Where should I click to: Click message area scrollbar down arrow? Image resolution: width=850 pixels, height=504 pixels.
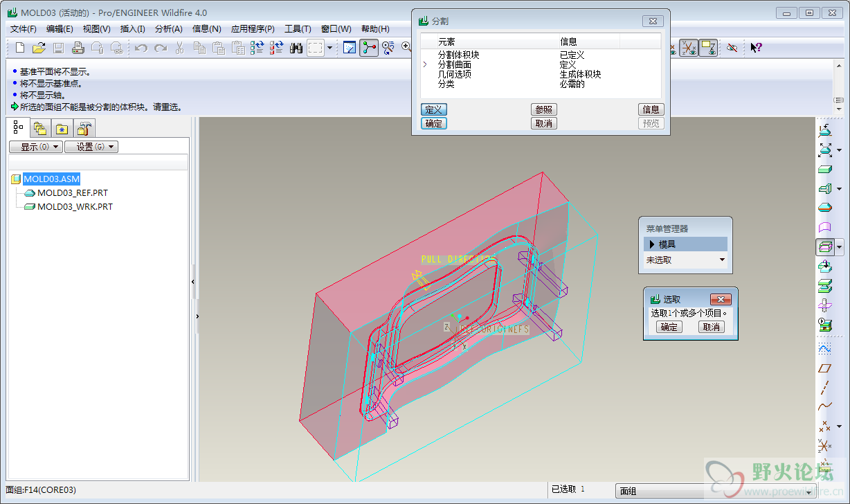tap(840, 109)
